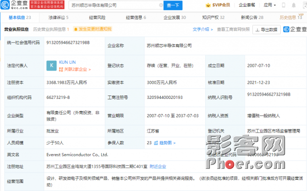Select staff size 少于50人
This screenshot has width=307, height=191.
pyautogui.click(x=55, y=143)
